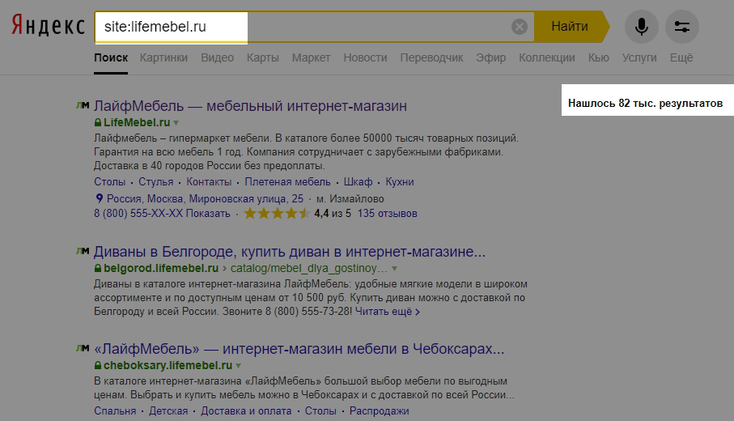Open search settings sliders icon
734x421 pixels.
(682, 27)
